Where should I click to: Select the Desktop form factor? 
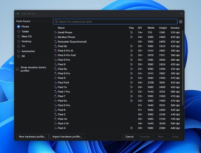point(18,41)
